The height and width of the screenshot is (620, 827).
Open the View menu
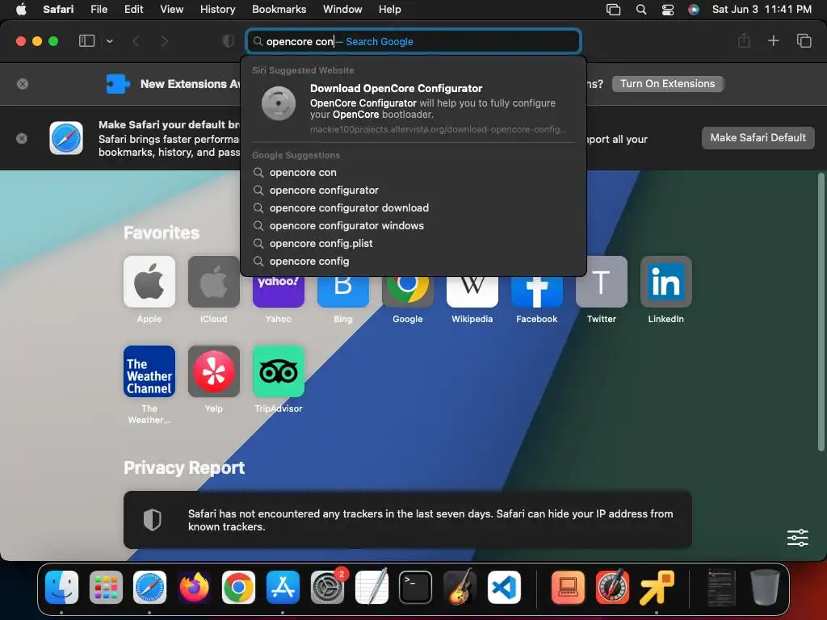pyautogui.click(x=171, y=9)
